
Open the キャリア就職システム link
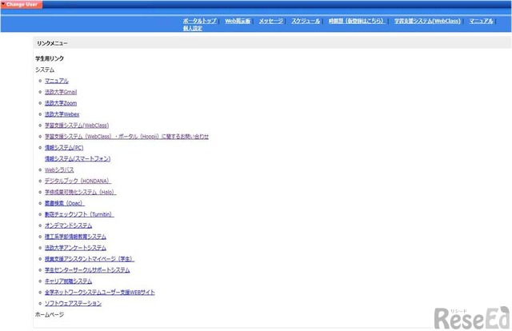click(x=68, y=281)
